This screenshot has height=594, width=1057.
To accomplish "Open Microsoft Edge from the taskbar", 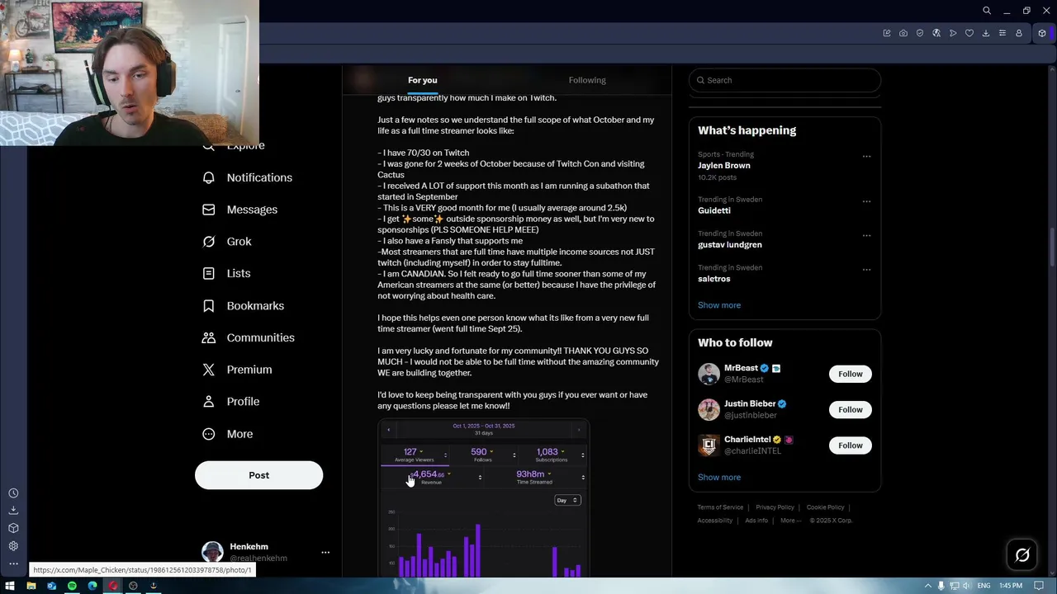I will pos(92,586).
